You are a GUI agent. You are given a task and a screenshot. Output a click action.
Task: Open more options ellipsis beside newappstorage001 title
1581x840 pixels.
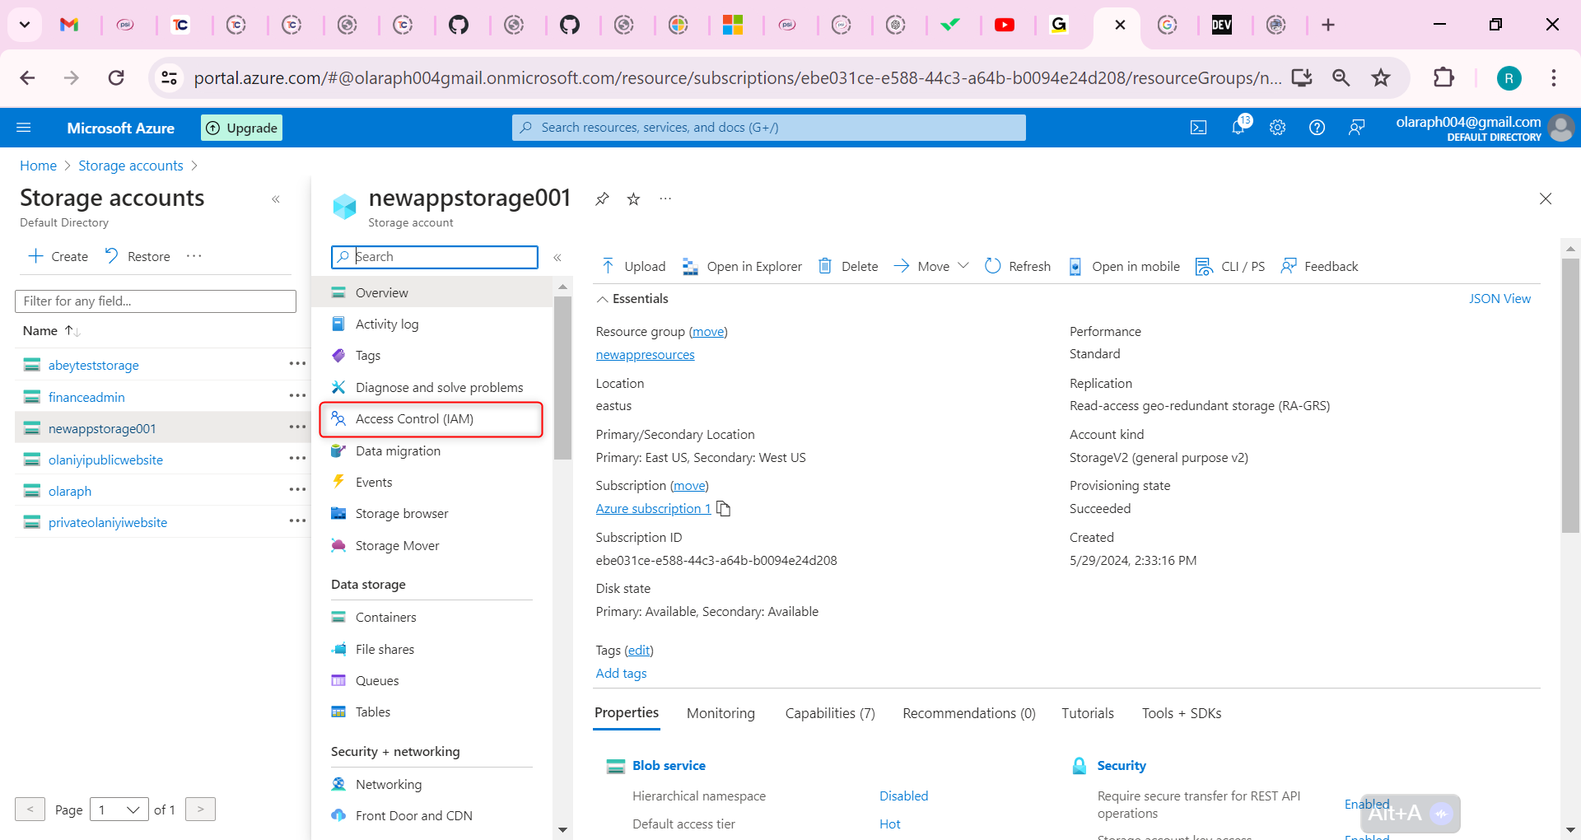[x=665, y=198]
